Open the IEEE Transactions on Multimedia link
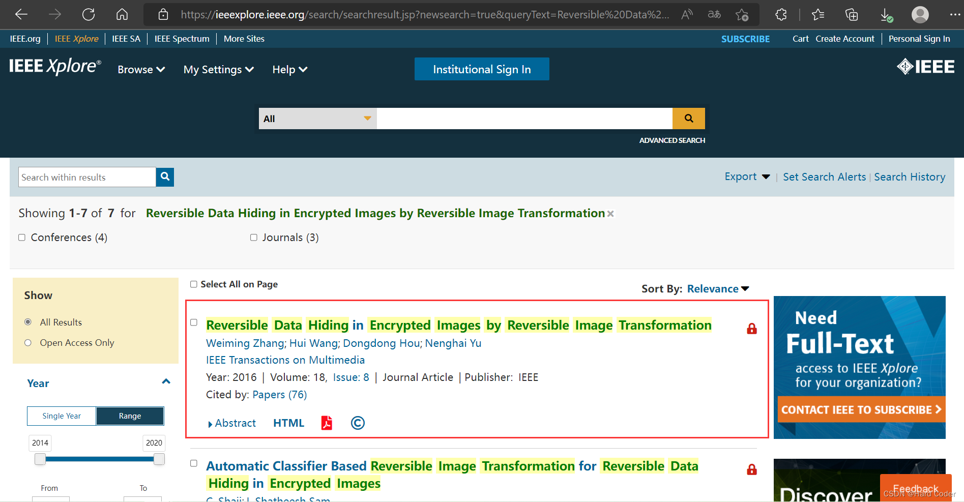This screenshot has height=502, width=964. tap(285, 360)
